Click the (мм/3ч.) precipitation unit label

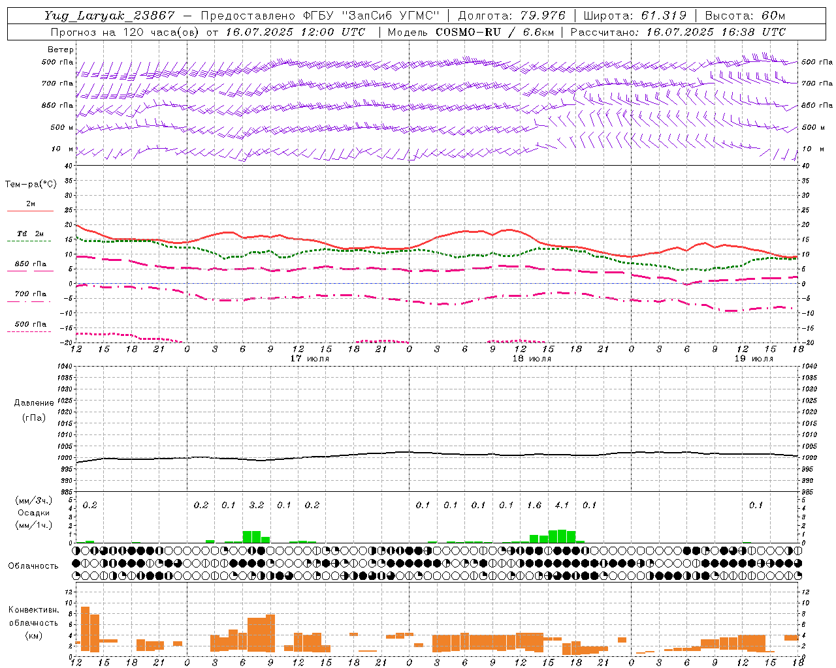[34, 501]
